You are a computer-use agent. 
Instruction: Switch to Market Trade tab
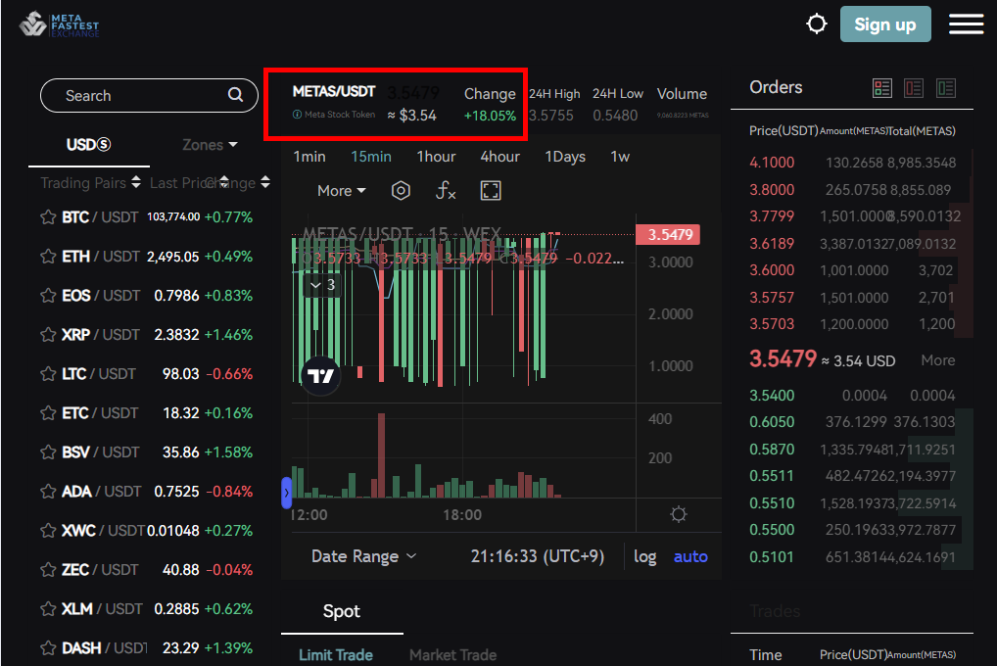pyautogui.click(x=452, y=655)
